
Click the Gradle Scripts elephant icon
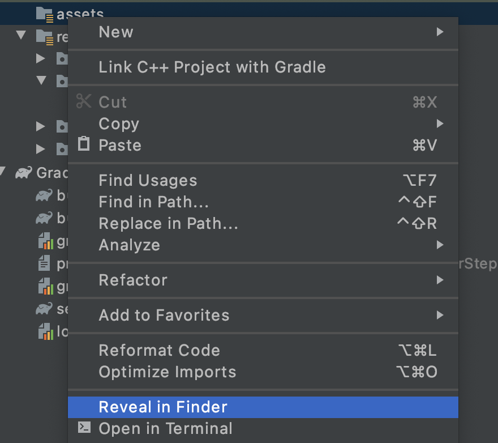(24, 173)
